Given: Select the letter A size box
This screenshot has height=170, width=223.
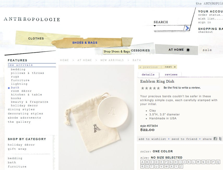Looking at the screenshot, I should 142,162.
